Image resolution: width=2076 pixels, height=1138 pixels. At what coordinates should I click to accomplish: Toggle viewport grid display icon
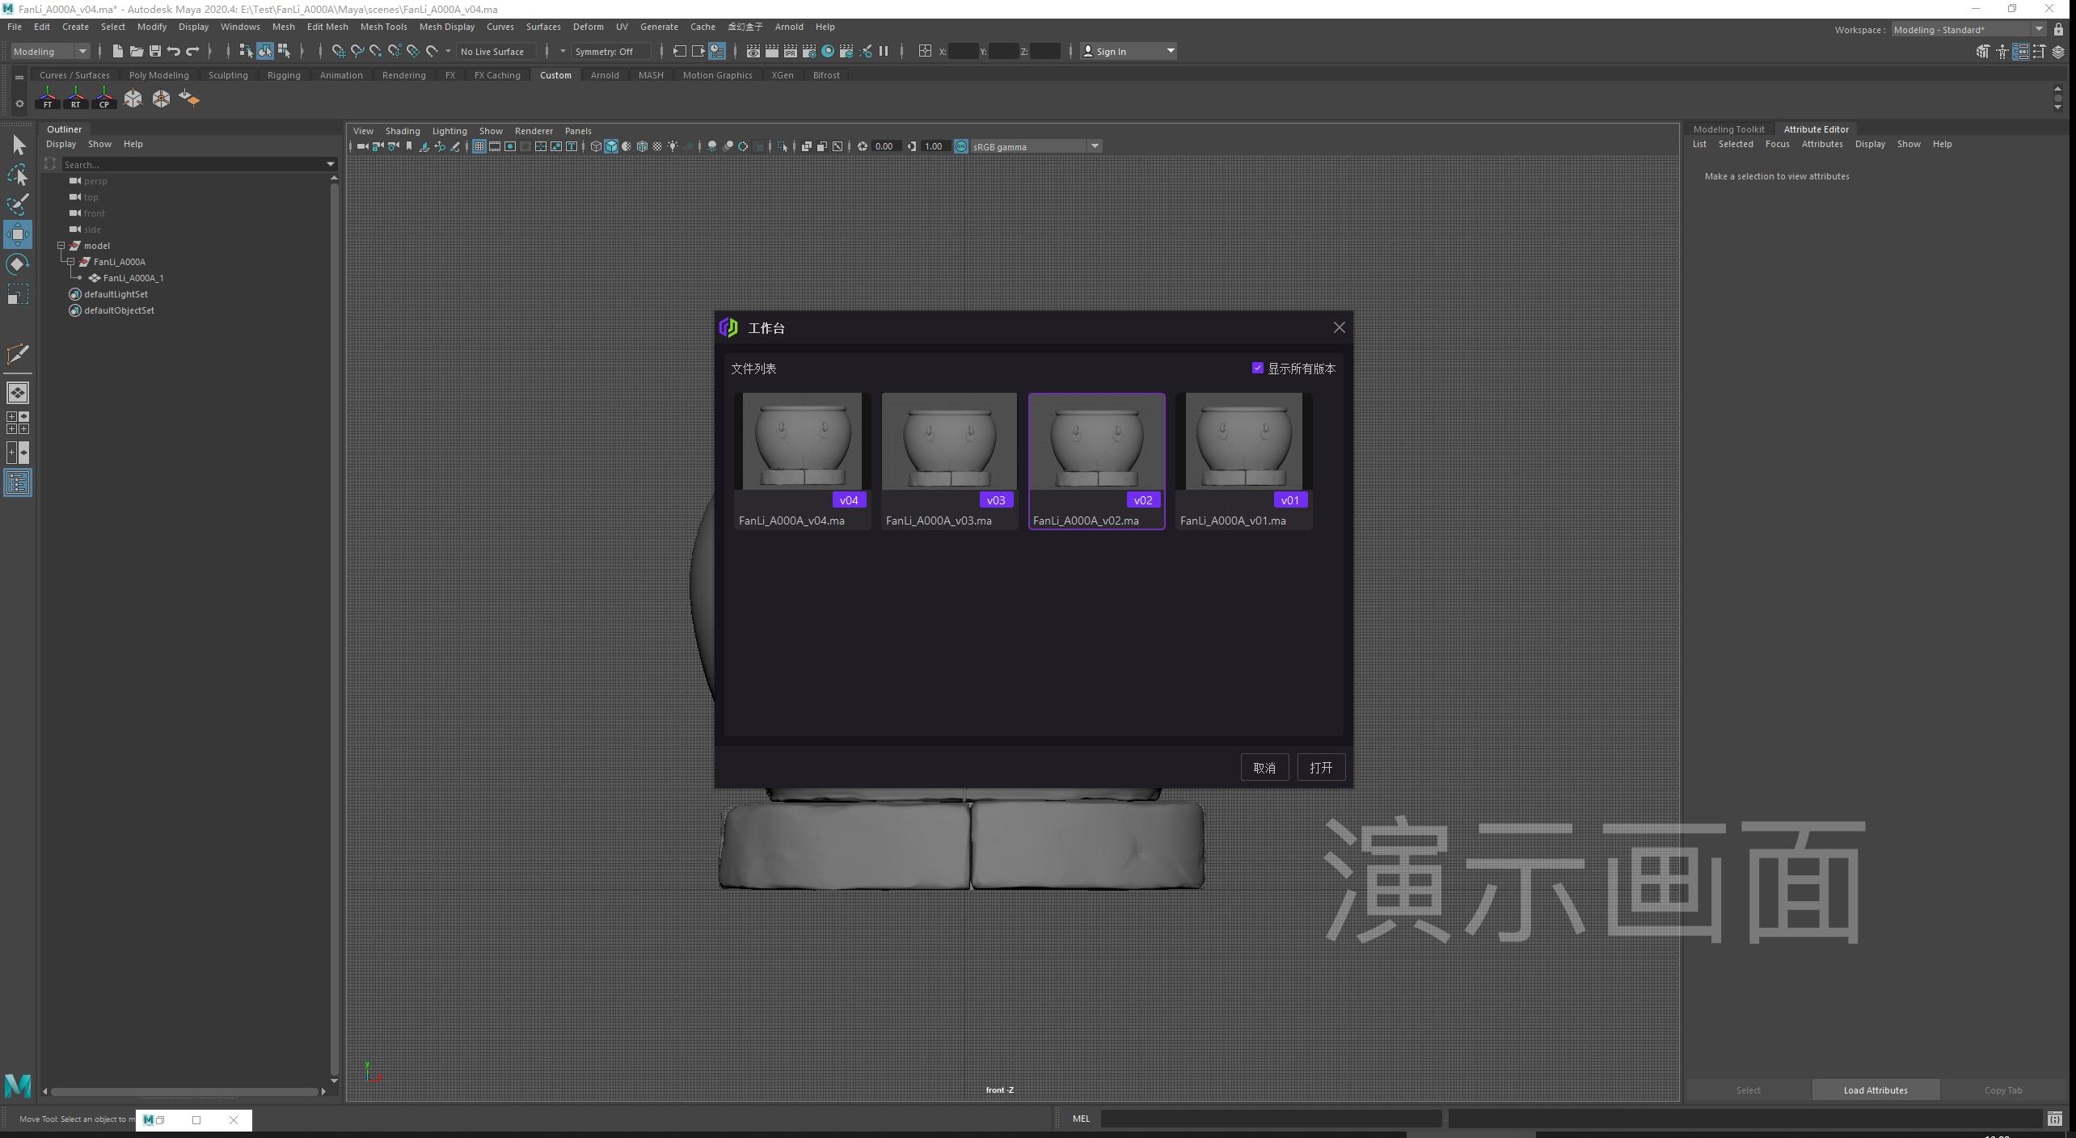tap(479, 146)
